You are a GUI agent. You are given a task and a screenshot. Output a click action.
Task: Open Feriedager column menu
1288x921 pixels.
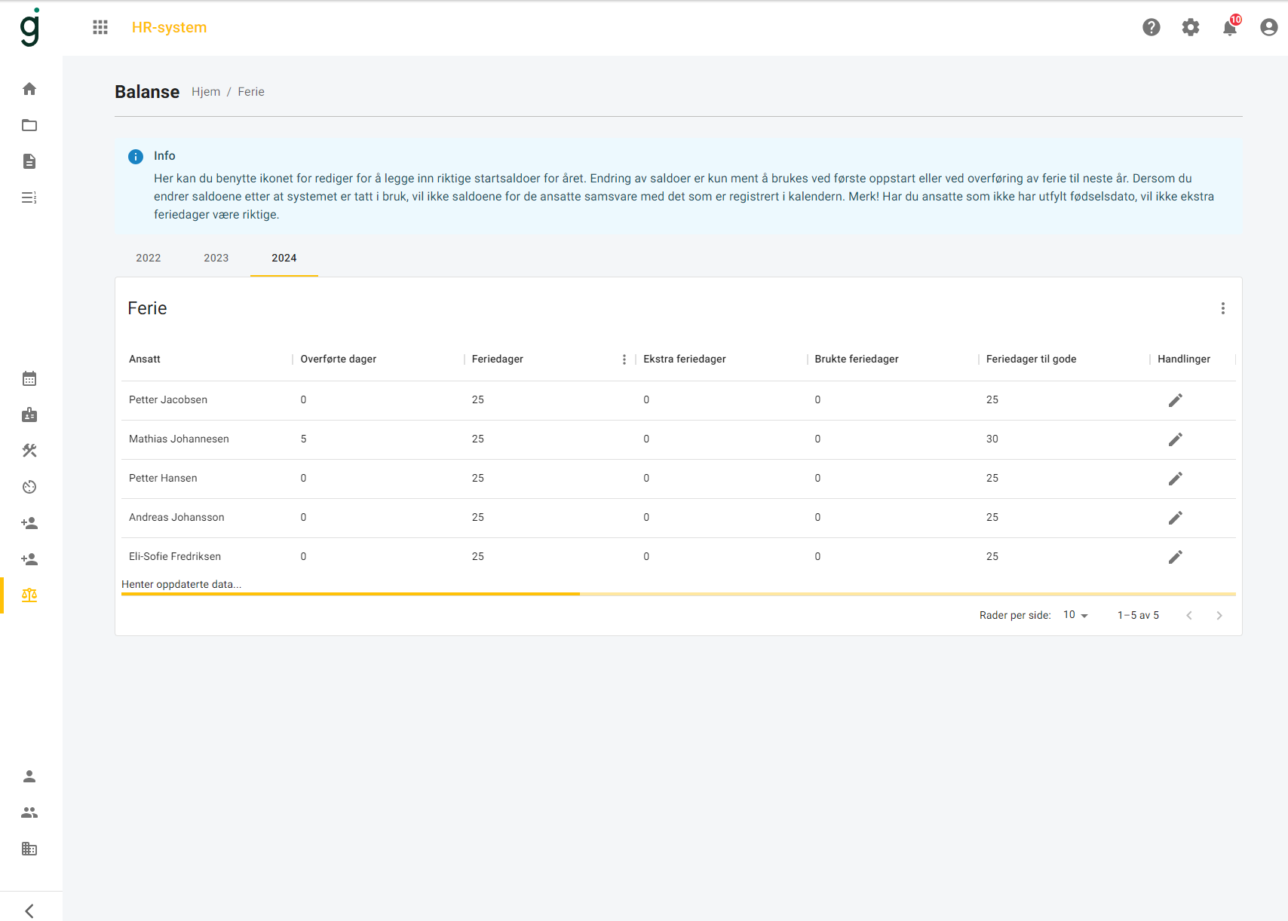(x=624, y=360)
